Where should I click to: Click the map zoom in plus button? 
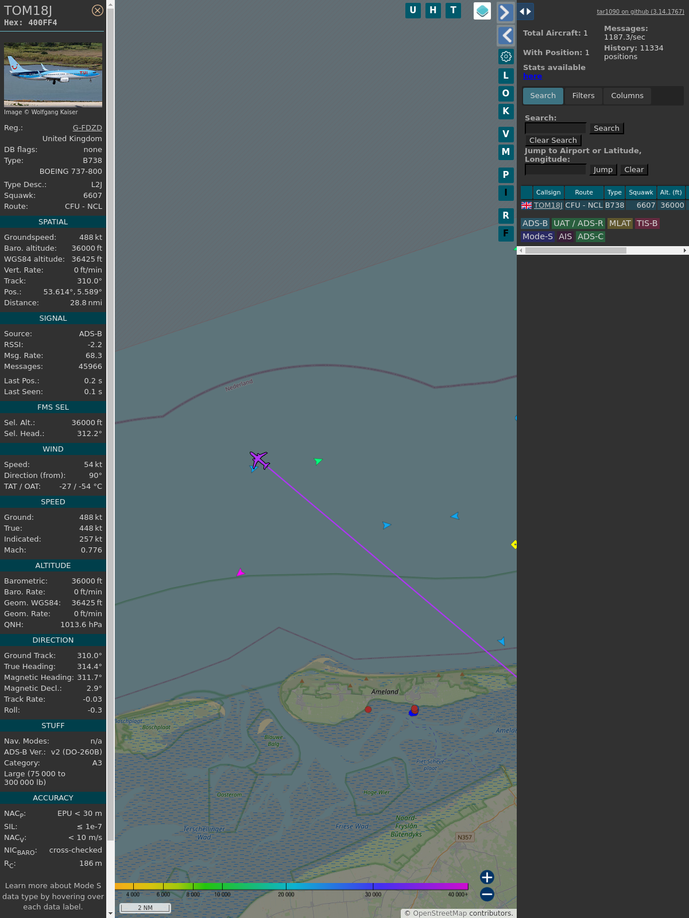[x=487, y=877]
